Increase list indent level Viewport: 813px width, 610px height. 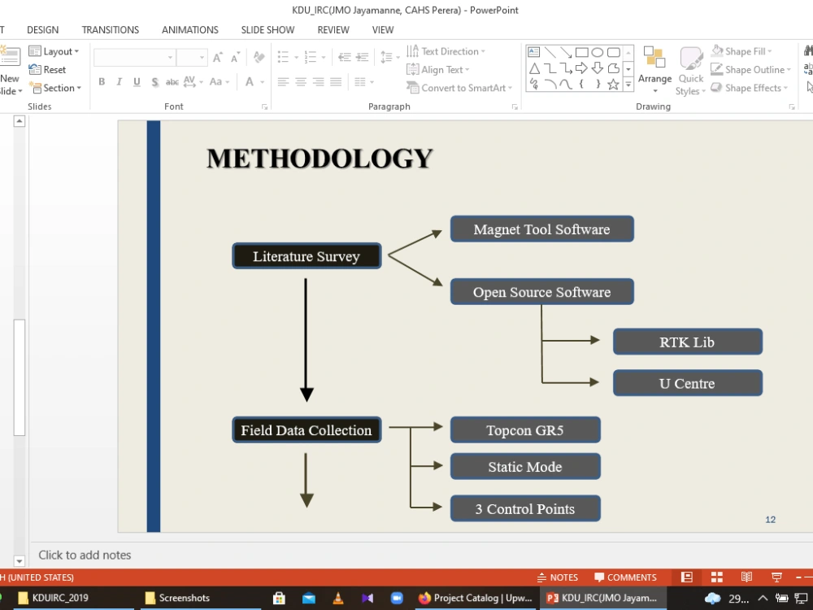pyautogui.click(x=363, y=57)
